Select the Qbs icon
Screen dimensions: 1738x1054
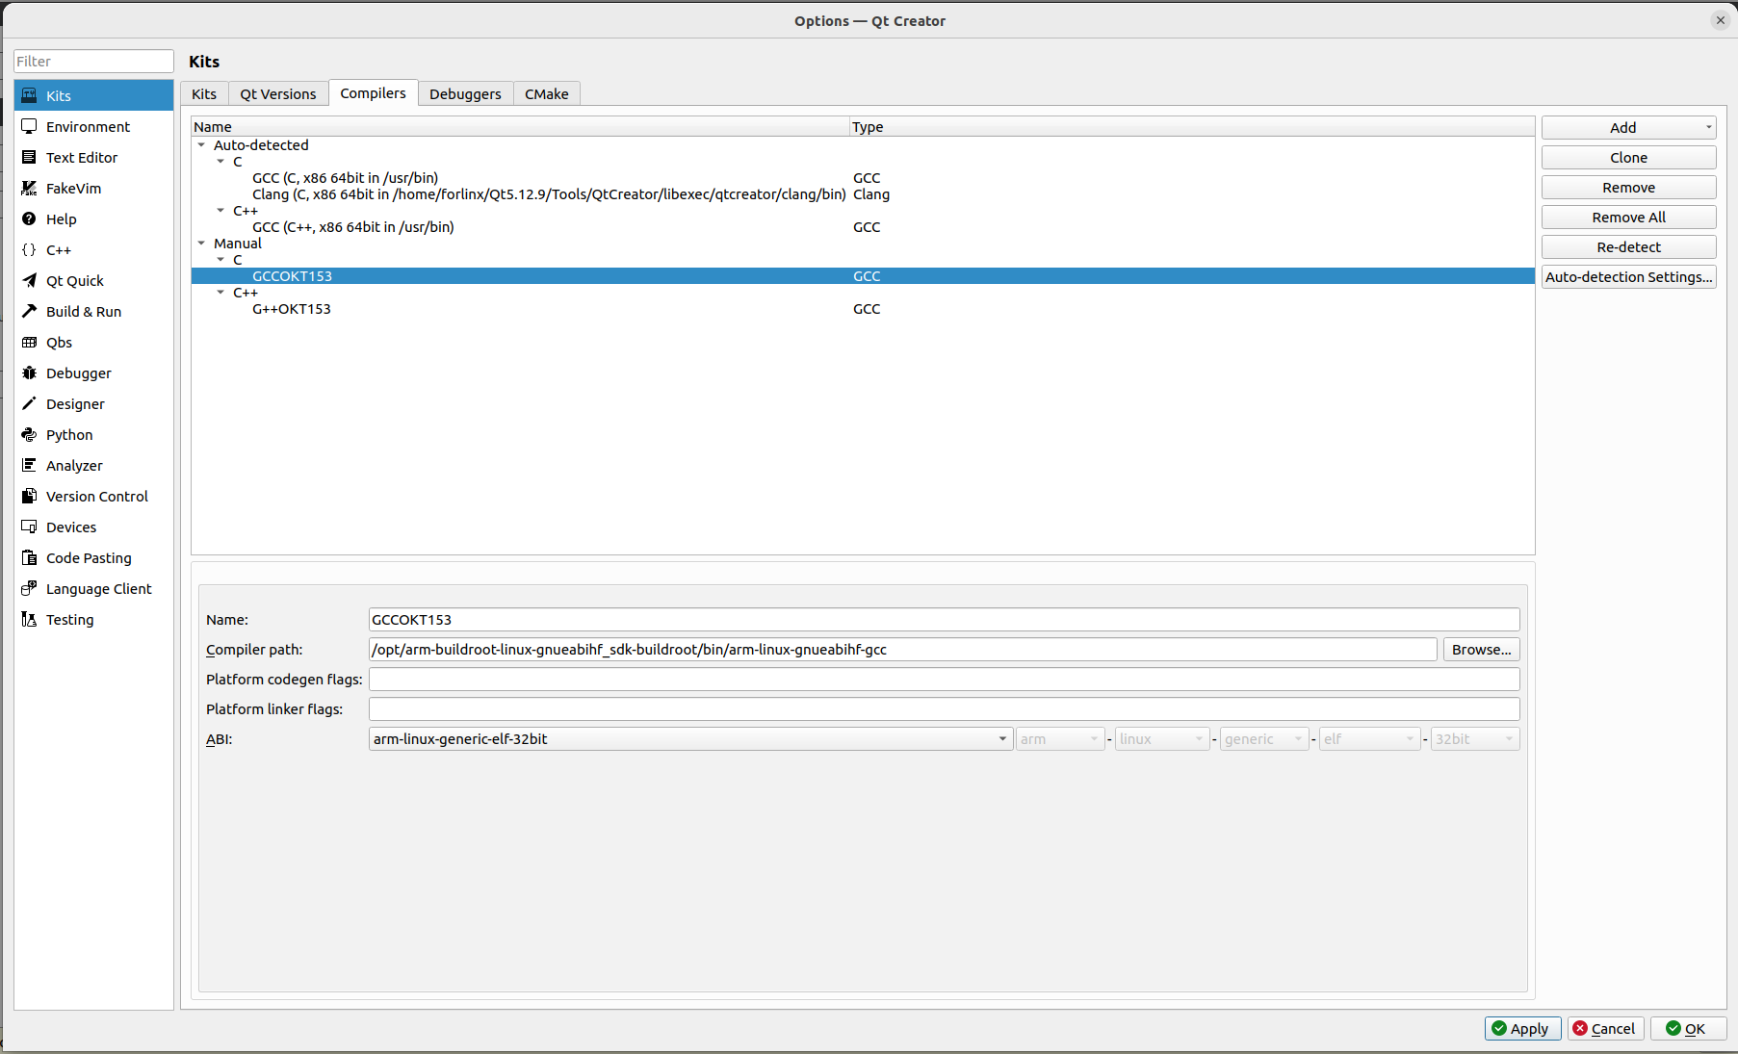tap(29, 342)
